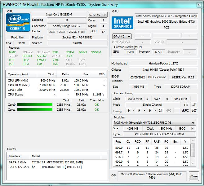Image resolution: width=204 pixels, height=186 pixels.
Task: Select the 800.0 frequency timing row
Action: coord(152,148)
